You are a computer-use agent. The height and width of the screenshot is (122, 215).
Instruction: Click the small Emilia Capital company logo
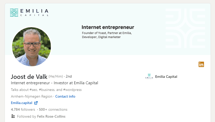pos(149,77)
